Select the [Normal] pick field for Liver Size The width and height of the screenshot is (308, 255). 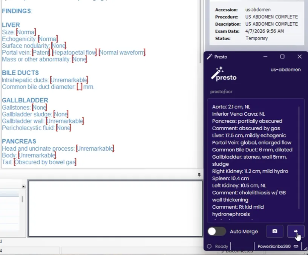click(26, 32)
